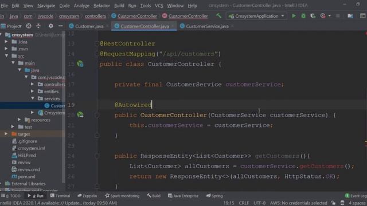Click the Collapse All icon in Project panel
Screen dimensions: 367x206
pos(38,26)
